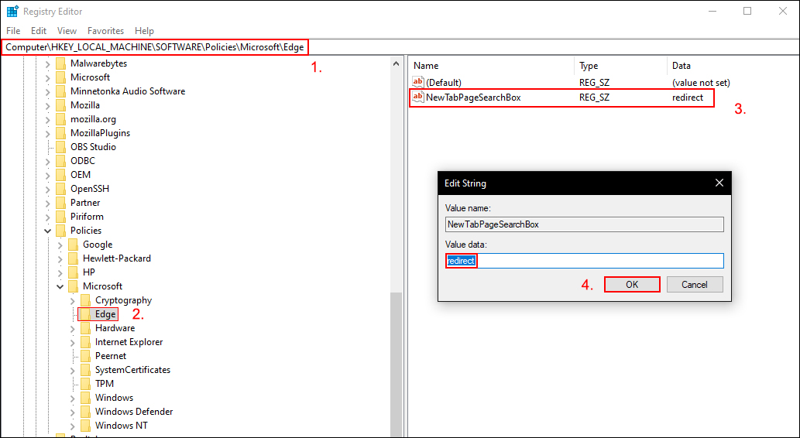The image size is (800, 438).
Task: Cancel the Edit String dialog
Action: [695, 285]
